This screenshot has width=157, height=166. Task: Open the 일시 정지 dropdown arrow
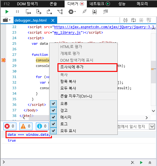[152, 127]
